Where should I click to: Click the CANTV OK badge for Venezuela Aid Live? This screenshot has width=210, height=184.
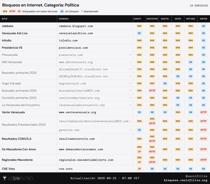point(139,33)
